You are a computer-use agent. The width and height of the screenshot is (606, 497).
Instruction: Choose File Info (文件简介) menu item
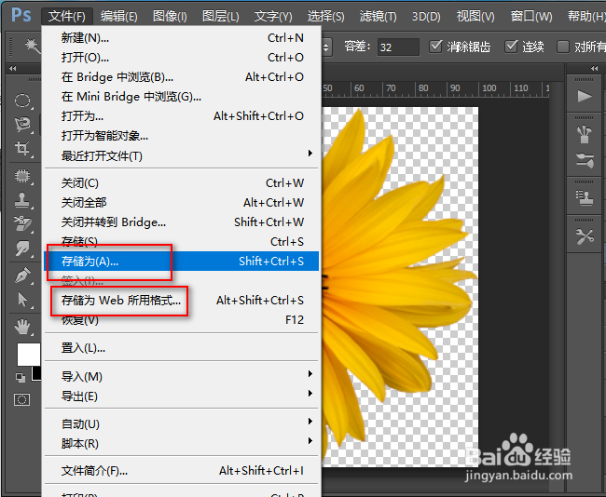(181, 471)
